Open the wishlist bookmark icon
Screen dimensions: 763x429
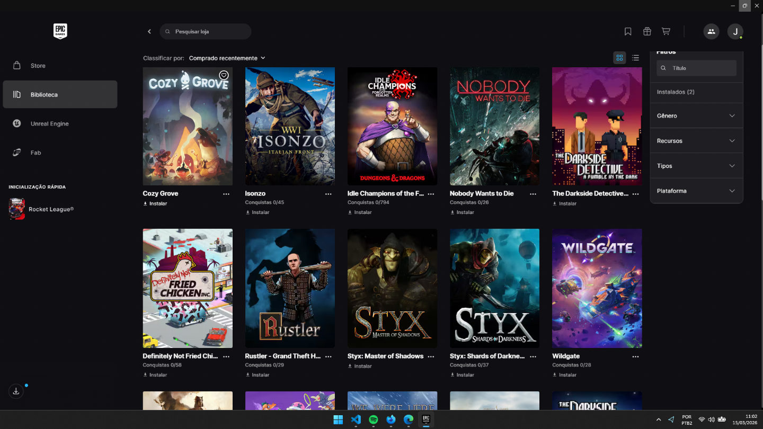pos(628,32)
